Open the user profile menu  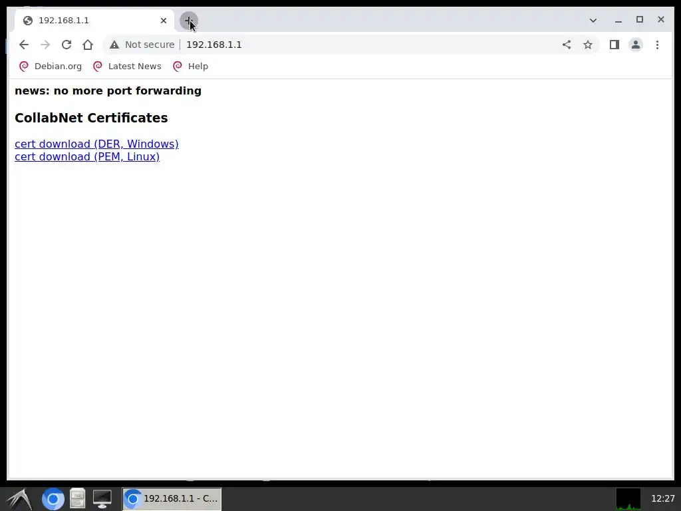coord(635,45)
